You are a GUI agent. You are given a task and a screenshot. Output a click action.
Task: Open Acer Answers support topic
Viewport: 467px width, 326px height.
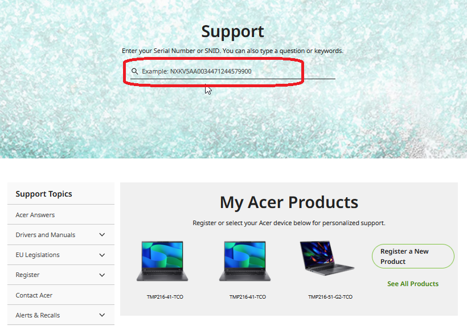35,215
